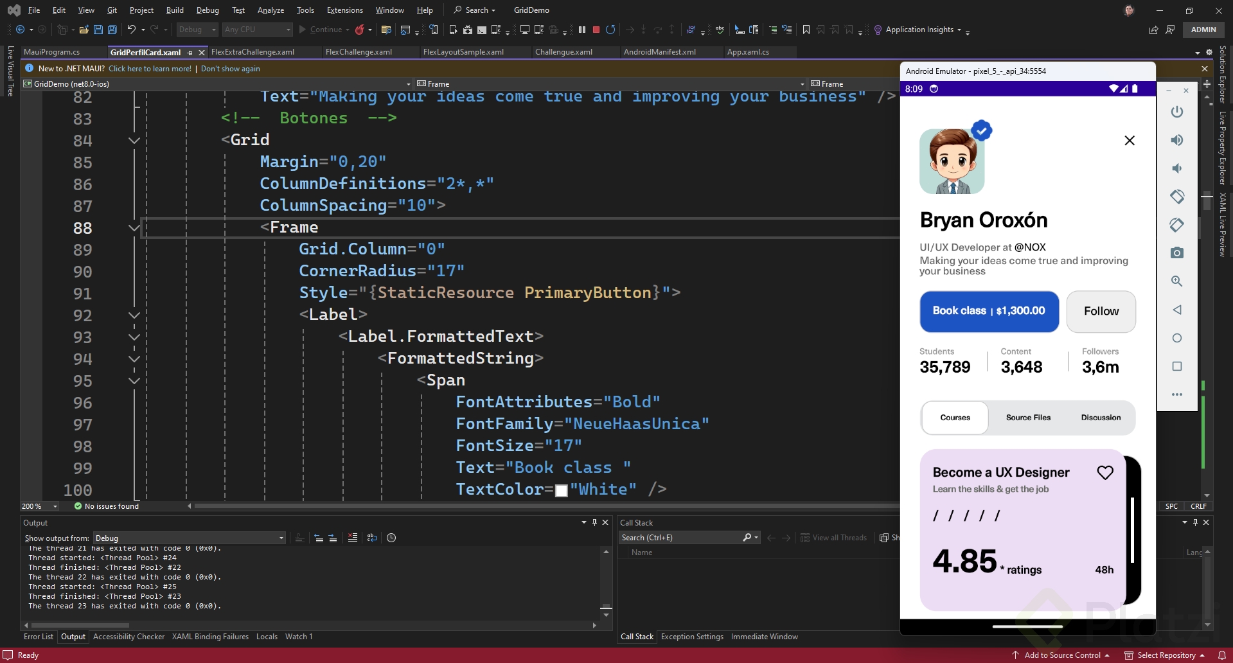
Task: Toggle the heart favorite on the UX Designer card
Action: pyautogui.click(x=1104, y=473)
